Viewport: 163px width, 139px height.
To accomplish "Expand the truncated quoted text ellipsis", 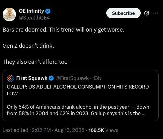I will (143, 113).
